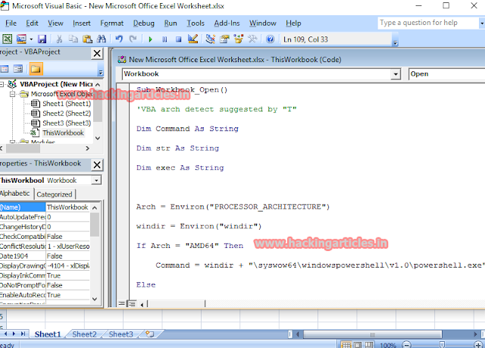Toggle Design Mode icon

192,39
